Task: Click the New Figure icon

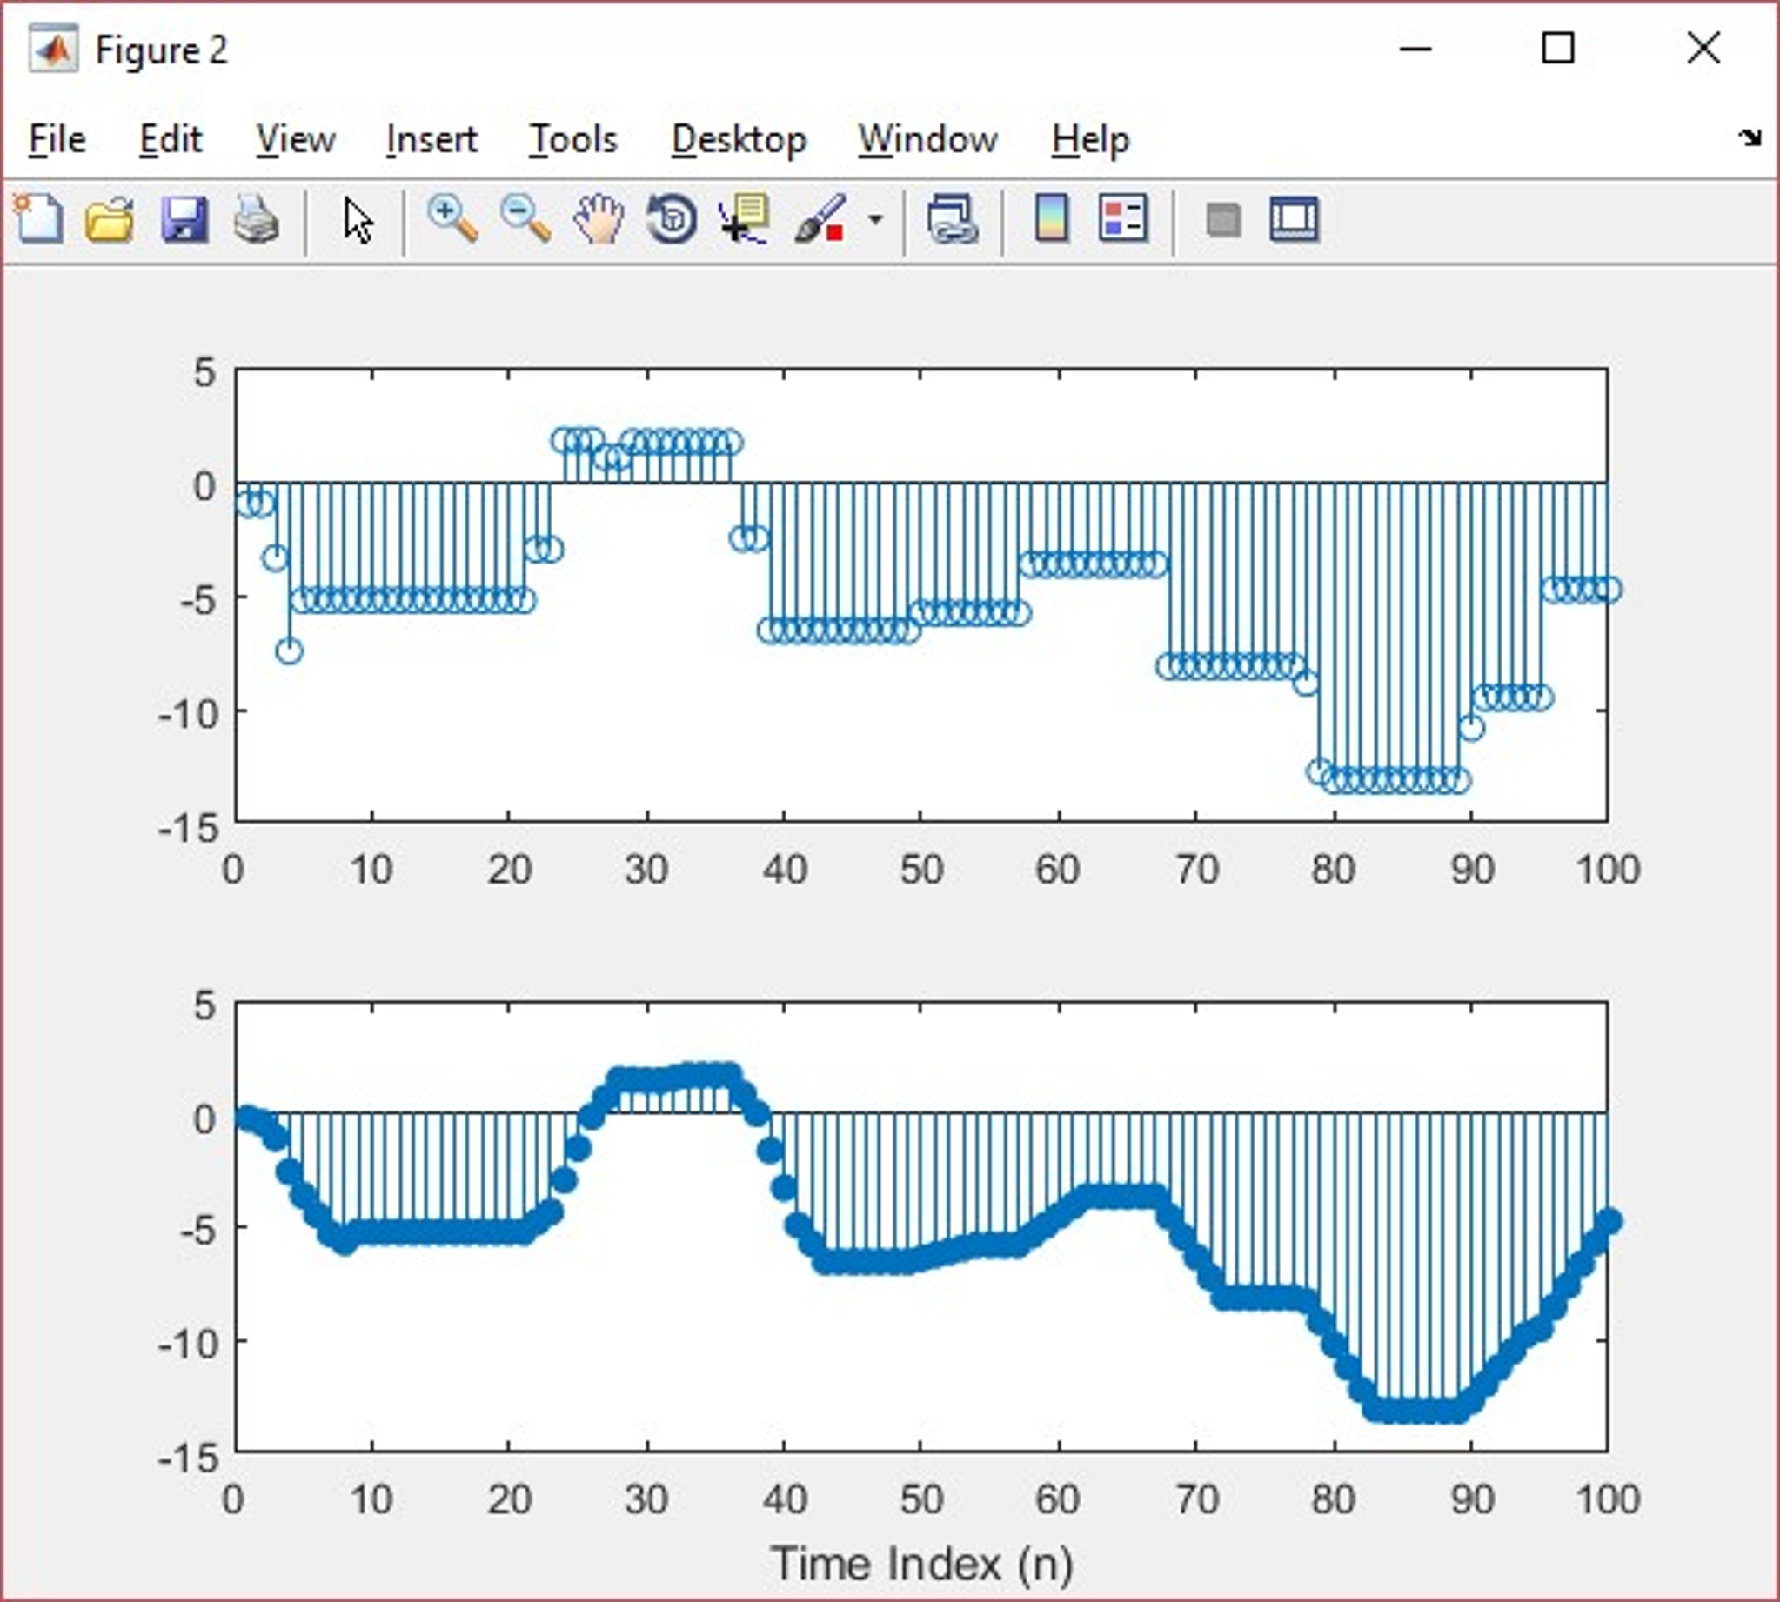Action: (x=39, y=219)
